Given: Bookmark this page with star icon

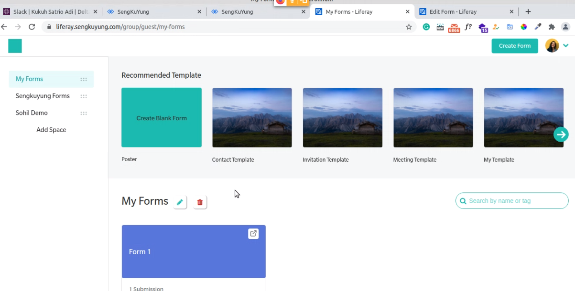Looking at the screenshot, I should point(409,27).
